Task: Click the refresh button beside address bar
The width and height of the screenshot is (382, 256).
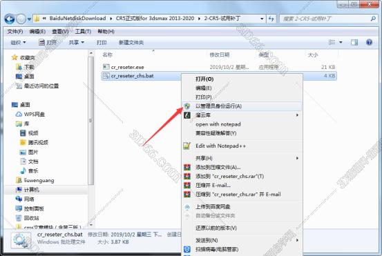Action: (271, 19)
